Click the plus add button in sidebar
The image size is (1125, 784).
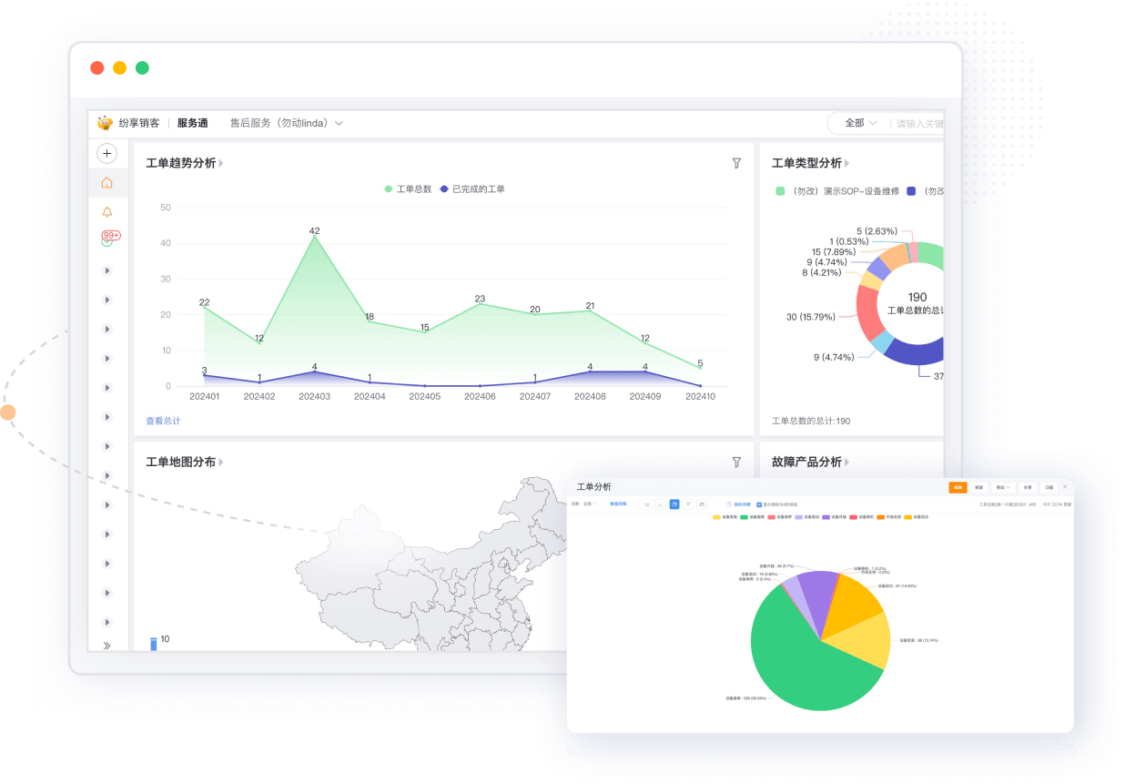pyautogui.click(x=106, y=154)
